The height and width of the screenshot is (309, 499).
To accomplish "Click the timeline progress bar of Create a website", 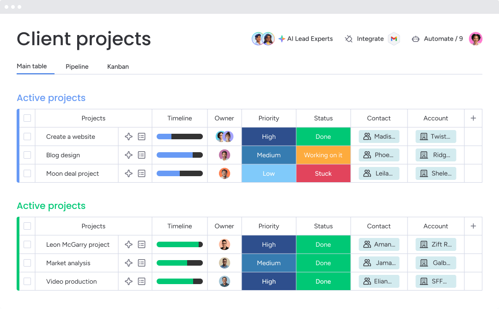I will coord(180,137).
